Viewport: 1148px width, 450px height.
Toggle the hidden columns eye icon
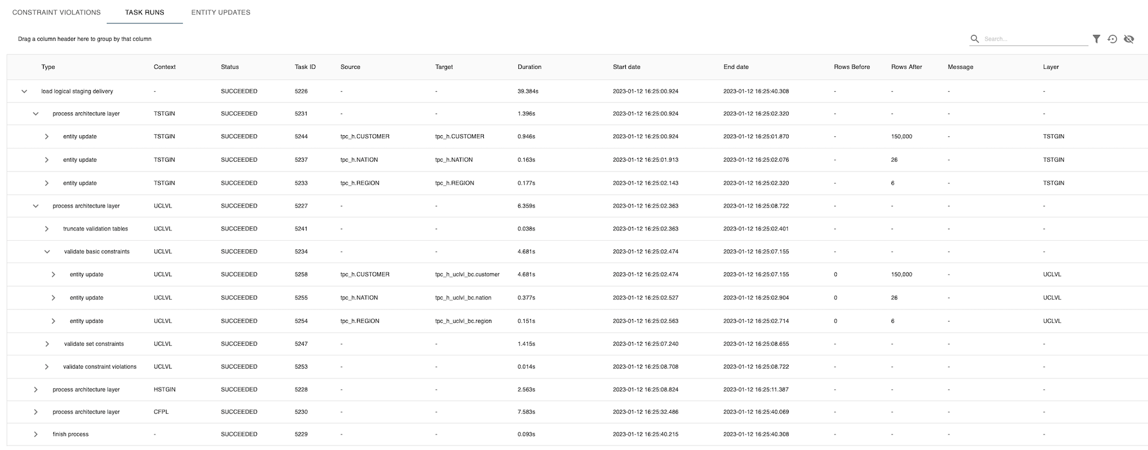point(1129,39)
